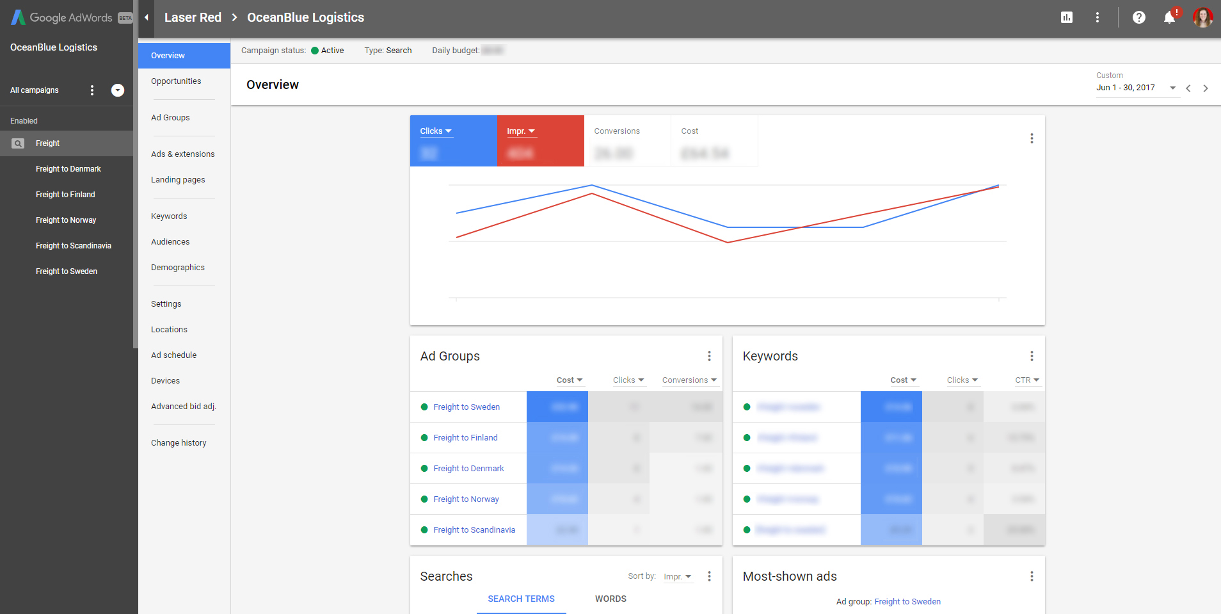Screen dimensions: 1221x614
Task: Open the Keywords card three-dot menu
Action: pos(1032,356)
